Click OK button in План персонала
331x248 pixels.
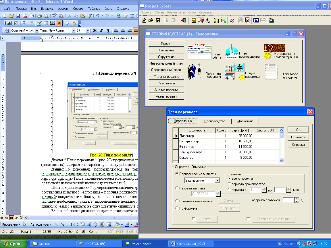pos(298,130)
